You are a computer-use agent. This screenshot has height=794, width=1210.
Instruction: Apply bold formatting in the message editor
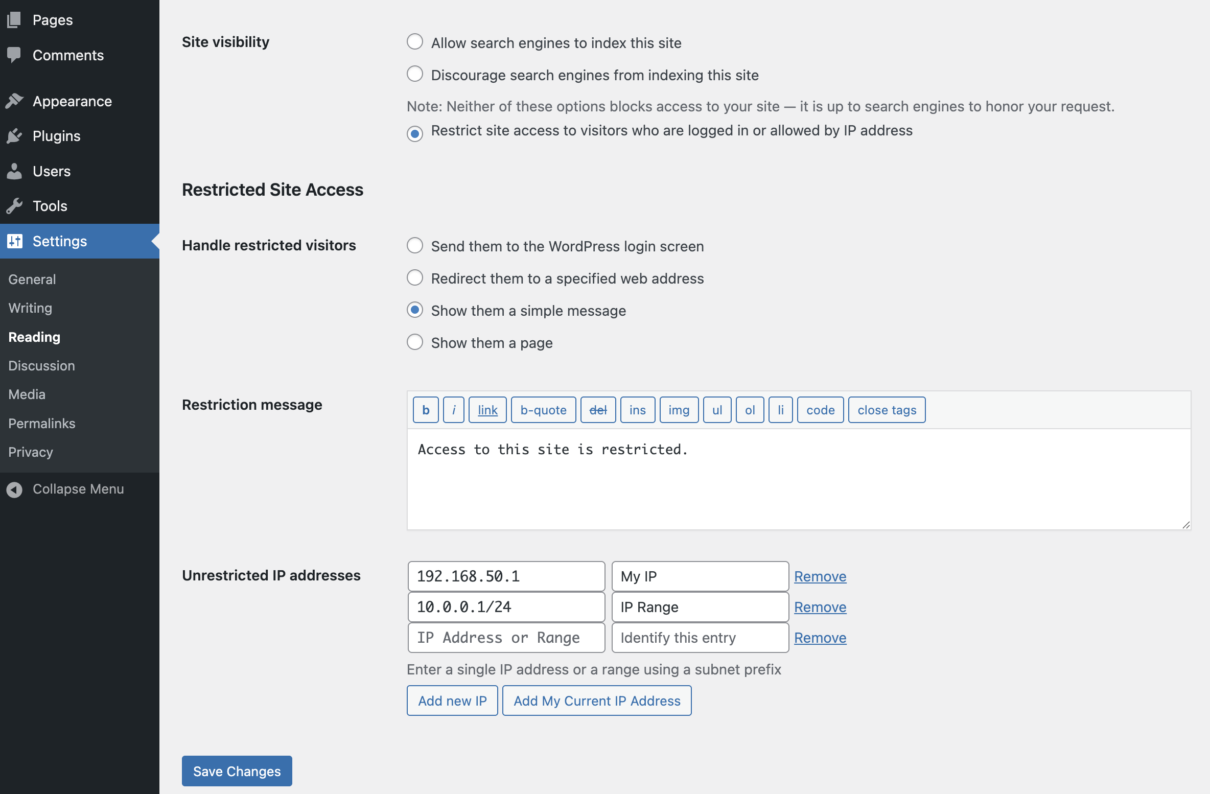pos(425,409)
